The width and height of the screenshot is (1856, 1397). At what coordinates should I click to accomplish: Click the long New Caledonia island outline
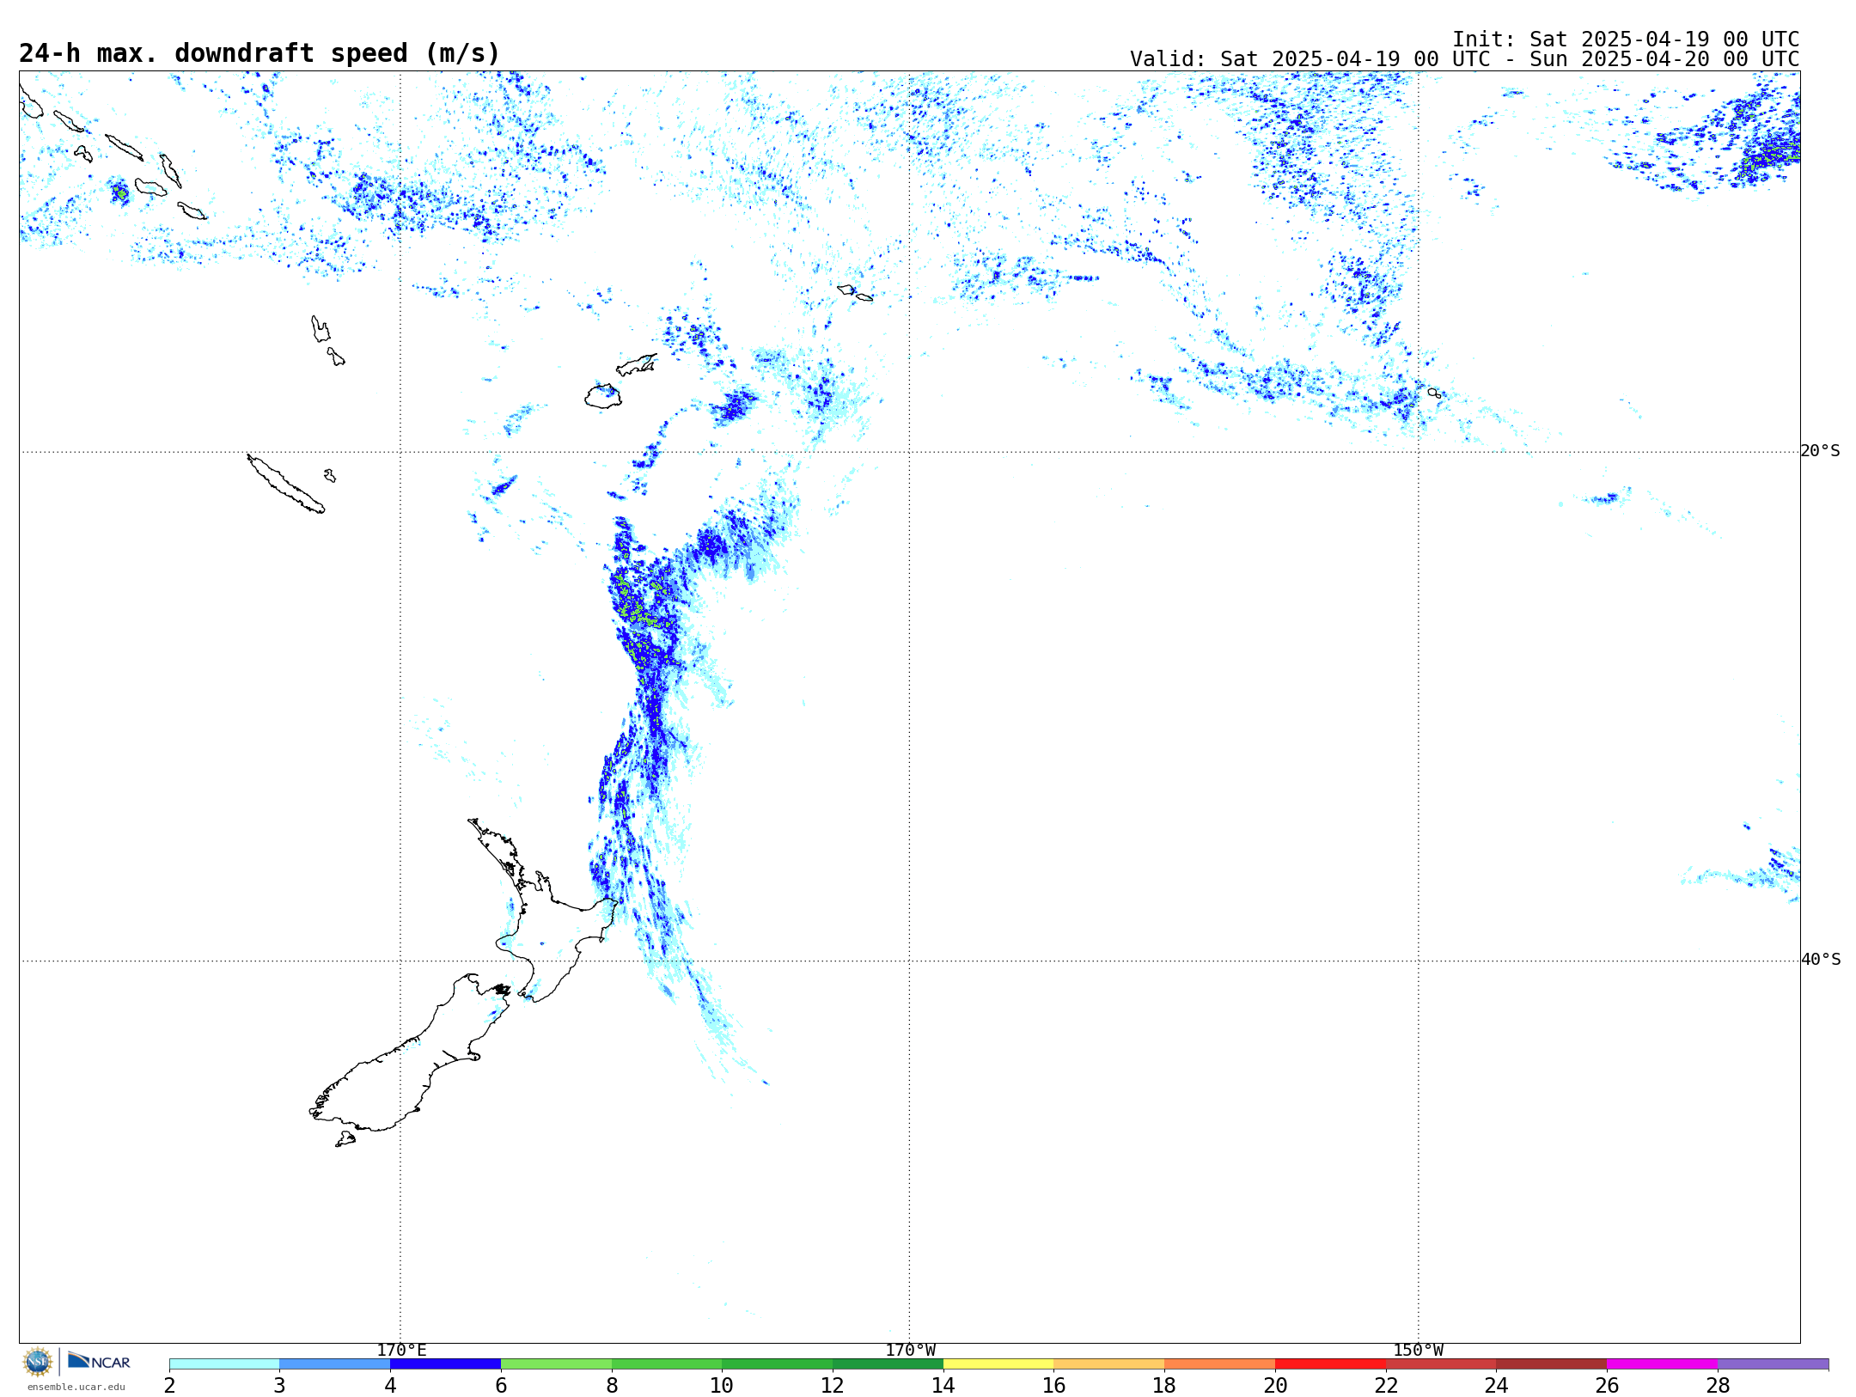[285, 485]
